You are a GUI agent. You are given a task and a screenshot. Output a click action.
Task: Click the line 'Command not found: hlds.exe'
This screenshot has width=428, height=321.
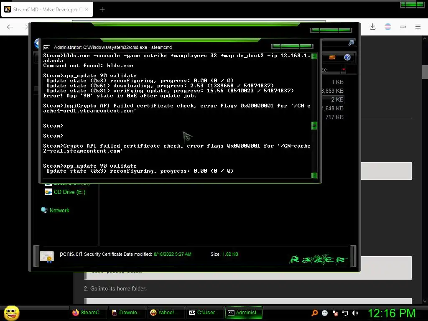tap(88, 66)
